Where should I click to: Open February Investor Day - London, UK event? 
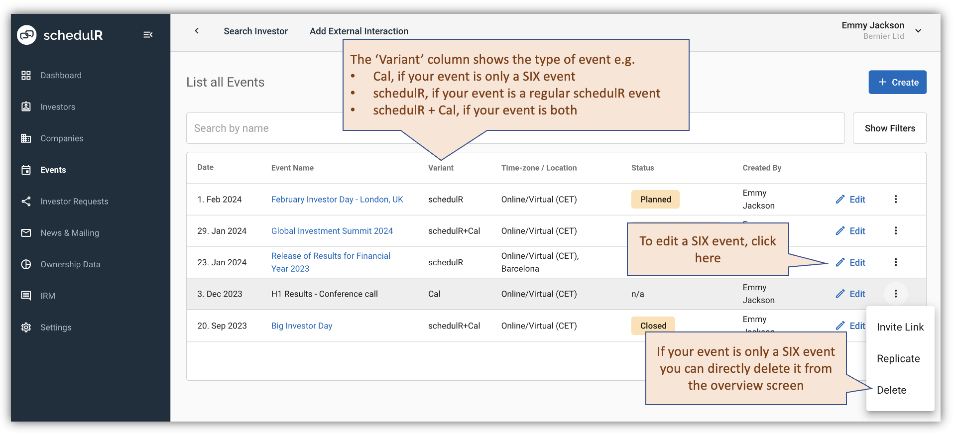pos(337,200)
